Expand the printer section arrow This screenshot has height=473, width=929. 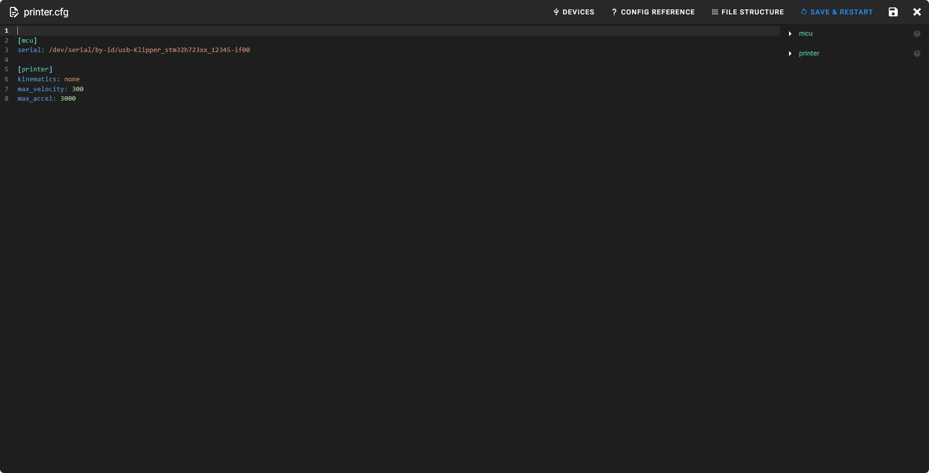click(790, 54)
